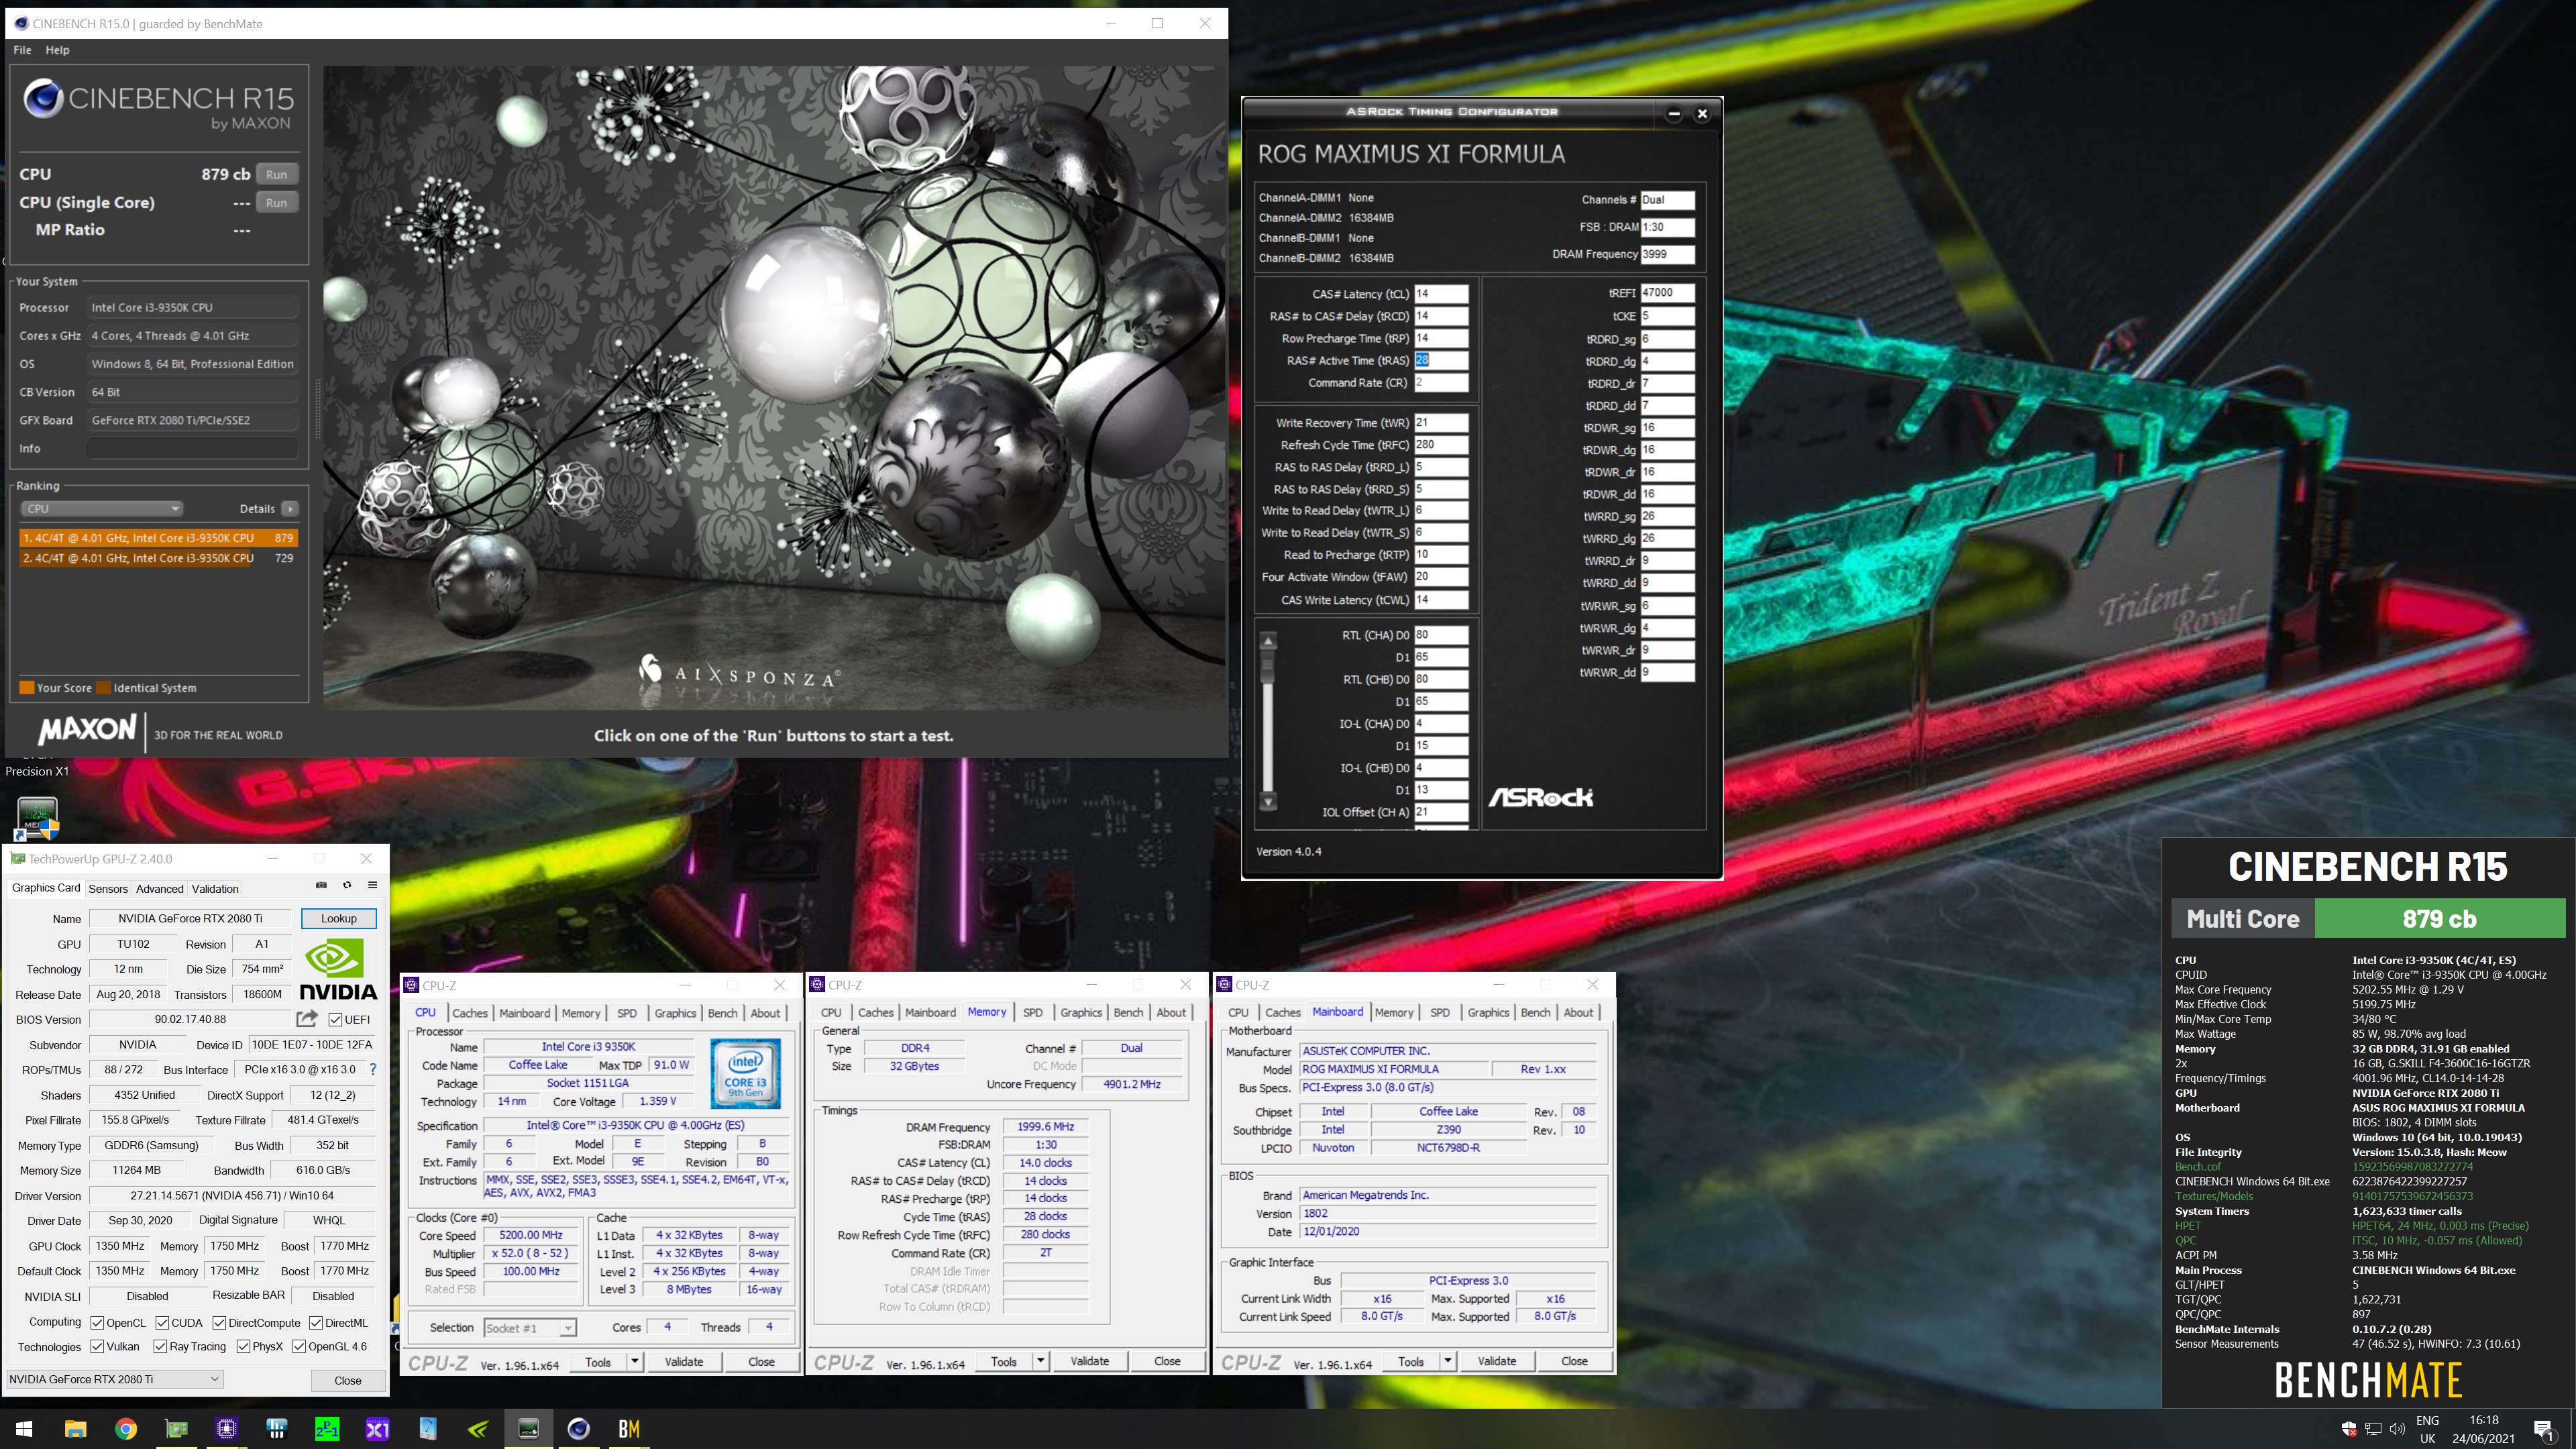Minimize the ASRock Timing Configurator window
The image size is (2576, 1449).
coord(1674,113)
